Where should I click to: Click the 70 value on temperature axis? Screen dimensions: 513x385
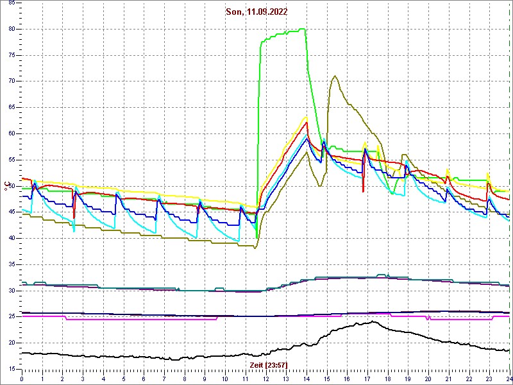coord(11,81)
